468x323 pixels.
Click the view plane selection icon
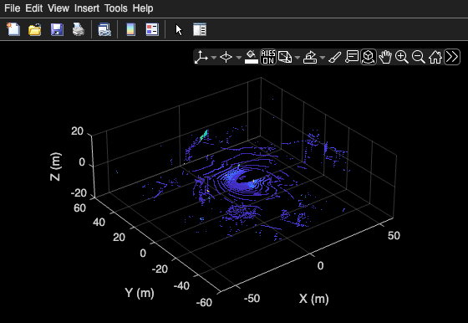(226, 57)
